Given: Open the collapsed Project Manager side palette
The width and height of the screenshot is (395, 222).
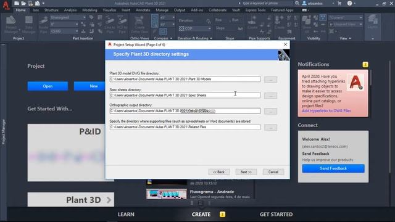Looking at the screenshot, I should pyautogui.click(x=3, y=132).
